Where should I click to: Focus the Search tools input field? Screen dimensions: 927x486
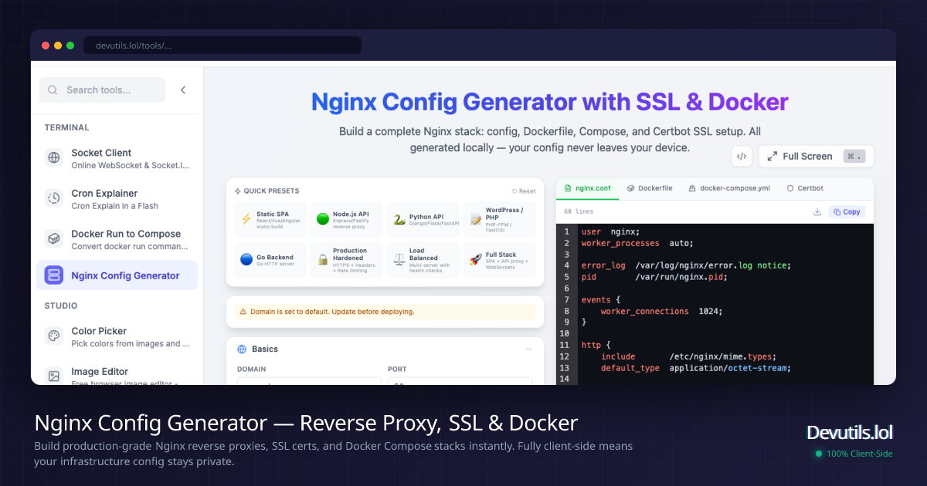coord(102,90)
